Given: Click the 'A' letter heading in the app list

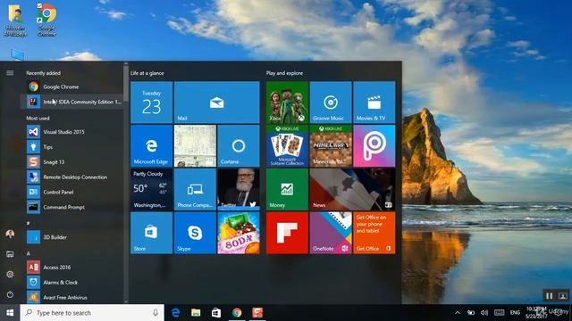Looking at the screenshot, I should [28, 253].
